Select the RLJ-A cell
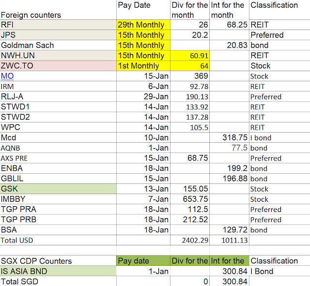This screenshot has height=286, width=310. (58, 97)
